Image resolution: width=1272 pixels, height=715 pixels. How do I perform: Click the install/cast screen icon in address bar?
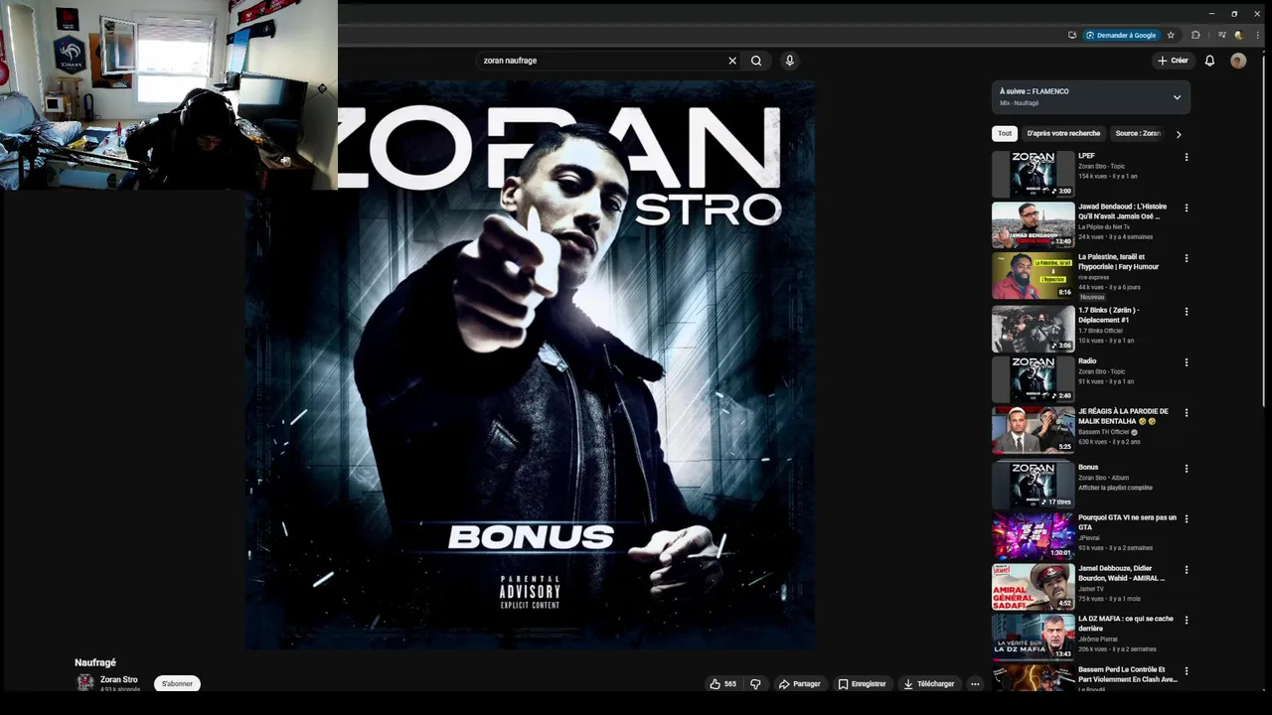pyautogui.click(x=1072, y=35)
